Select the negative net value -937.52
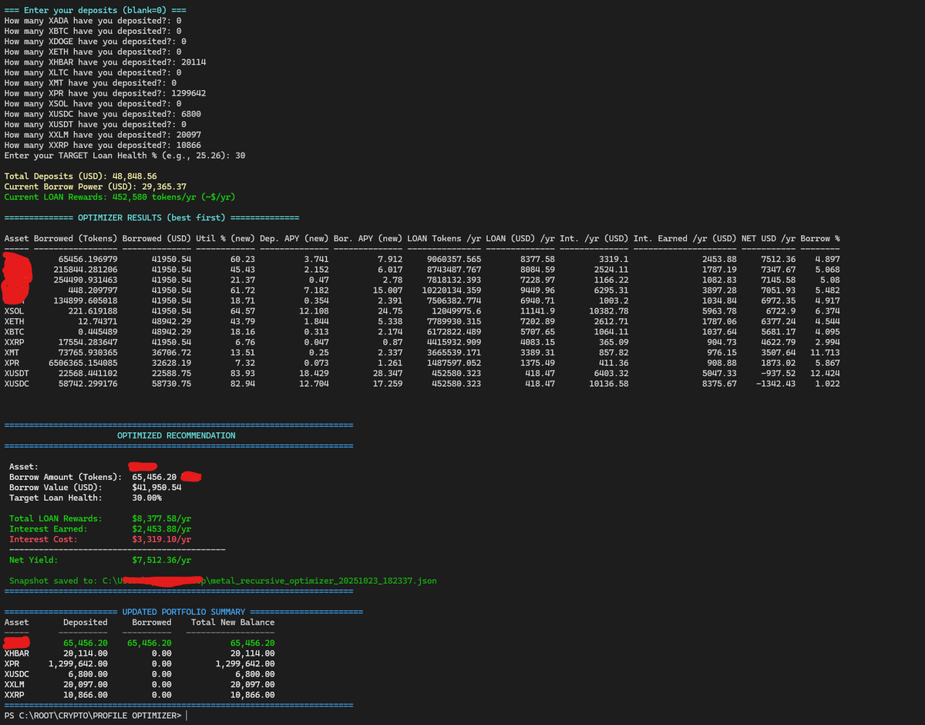 pyautogui.click(x=780, y=373)
